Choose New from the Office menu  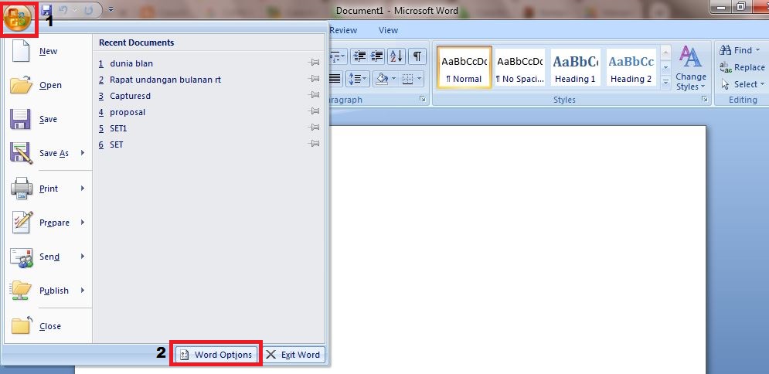(48, 51)
